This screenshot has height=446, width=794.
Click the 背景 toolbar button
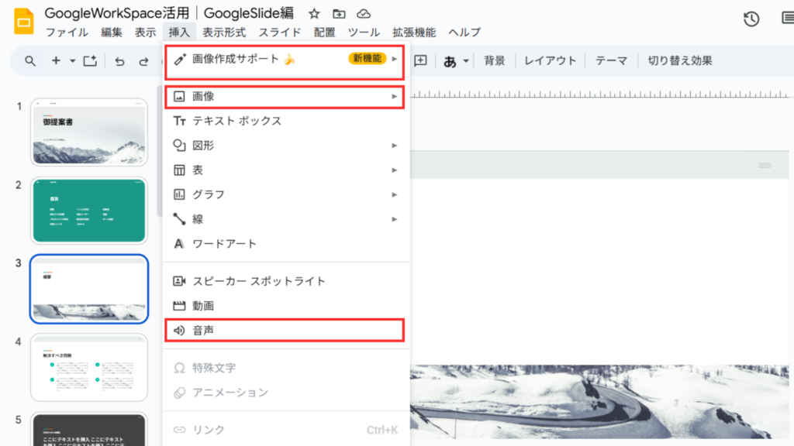[495, 61]
